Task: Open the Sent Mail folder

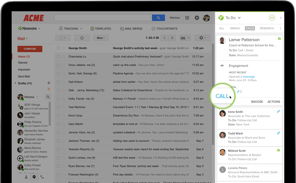Action: point(24,76)
